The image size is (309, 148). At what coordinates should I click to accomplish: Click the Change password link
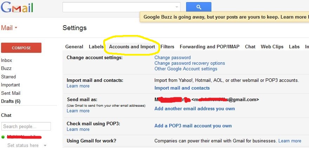click(x=172, y=57)
